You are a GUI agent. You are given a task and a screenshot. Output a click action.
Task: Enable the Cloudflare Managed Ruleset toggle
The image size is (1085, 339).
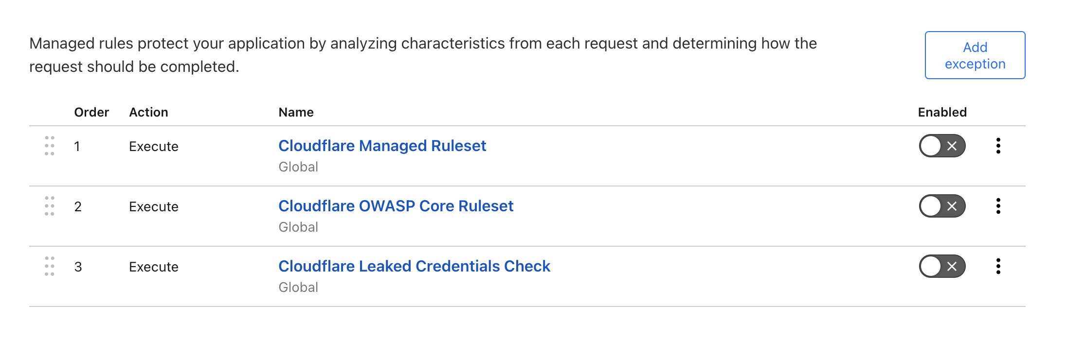click(x=941, y=146)
